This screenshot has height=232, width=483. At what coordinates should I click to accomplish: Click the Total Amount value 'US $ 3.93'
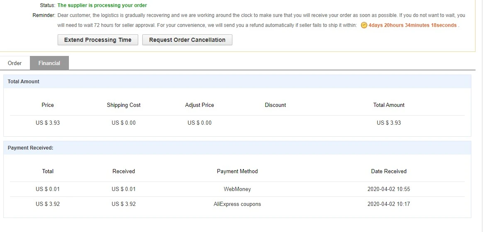tap(389, 123)
